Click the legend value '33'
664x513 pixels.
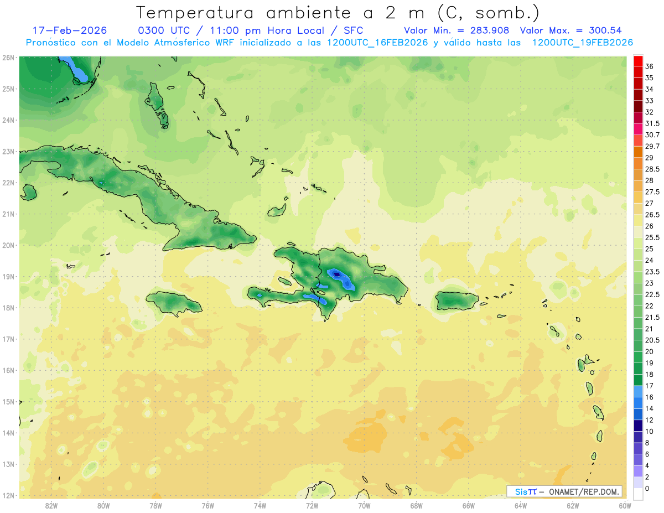tap(649, 101)
